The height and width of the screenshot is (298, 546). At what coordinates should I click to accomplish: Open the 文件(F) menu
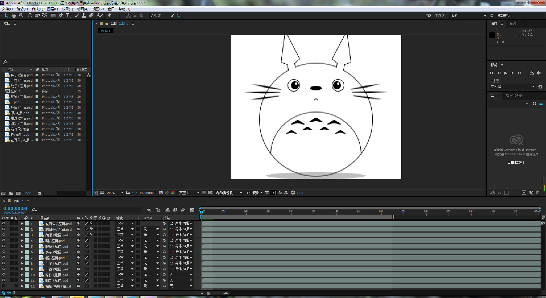pos(7,9)
